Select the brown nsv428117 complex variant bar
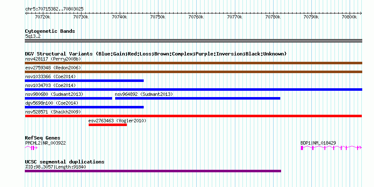The height and width of the screenshot is (187, 374). coord(193,63)
